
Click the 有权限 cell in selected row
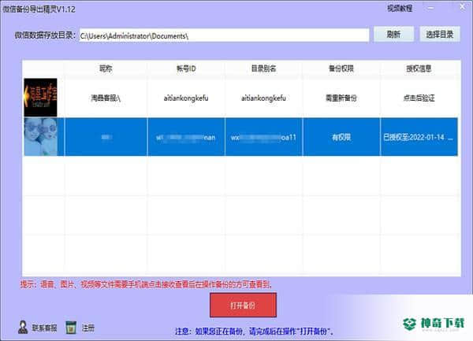click(x=341, y=137)
